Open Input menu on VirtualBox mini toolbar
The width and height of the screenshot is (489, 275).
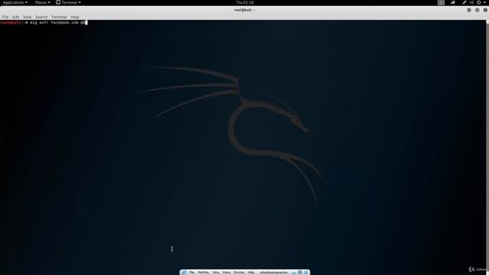point(226,273)
